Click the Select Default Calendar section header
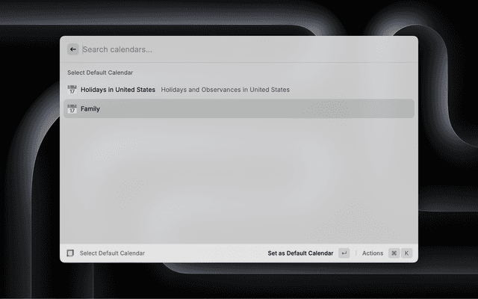The height and width of the screenshot is (299, 478). click(100, 73)
